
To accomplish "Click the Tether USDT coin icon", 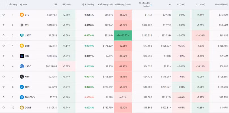I will coord(22,35).
